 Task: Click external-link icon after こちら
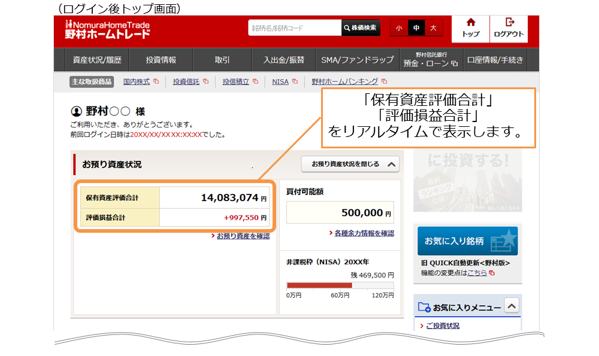tap(492, 273)
